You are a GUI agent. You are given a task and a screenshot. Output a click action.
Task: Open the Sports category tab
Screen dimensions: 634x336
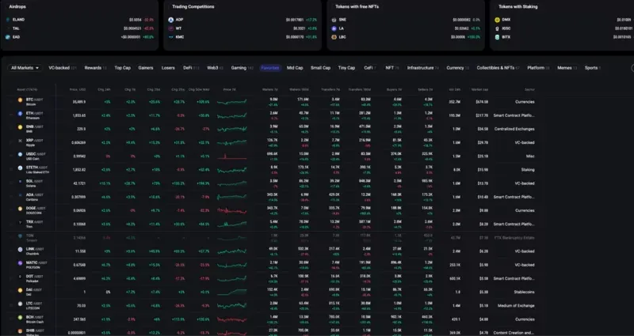click(x=592, y=68)
